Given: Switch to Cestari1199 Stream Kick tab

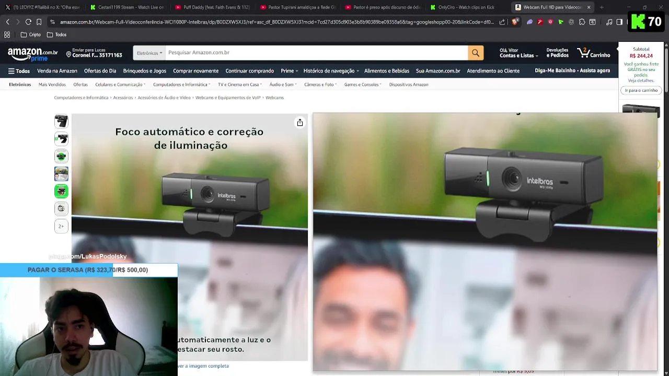Looking at the screenshot, I should coord(127,7).
